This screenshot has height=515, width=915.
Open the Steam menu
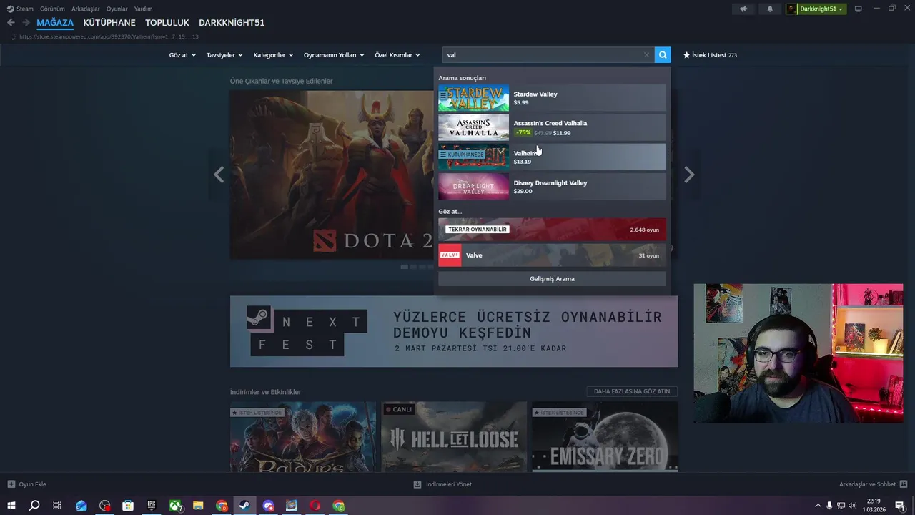20,9
